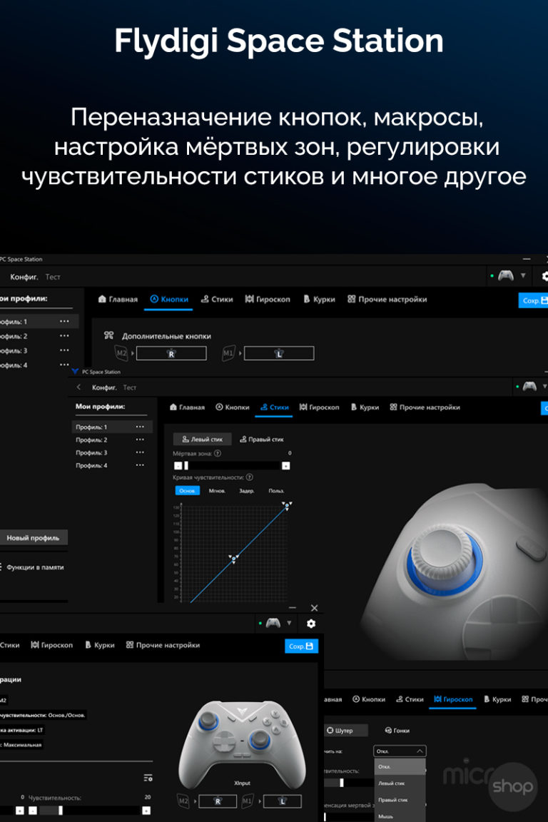Open options dots for profile 2, top window
Viewport: 548px width, 822px height.
pyautogui.click(x=64, y=336)
